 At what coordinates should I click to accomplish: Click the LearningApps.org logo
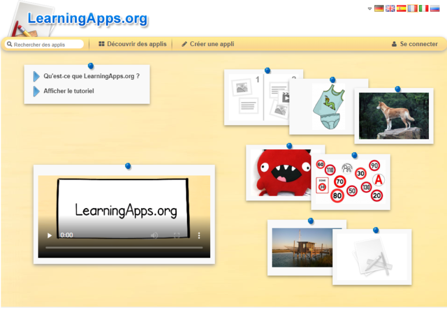tap(87, 19)
